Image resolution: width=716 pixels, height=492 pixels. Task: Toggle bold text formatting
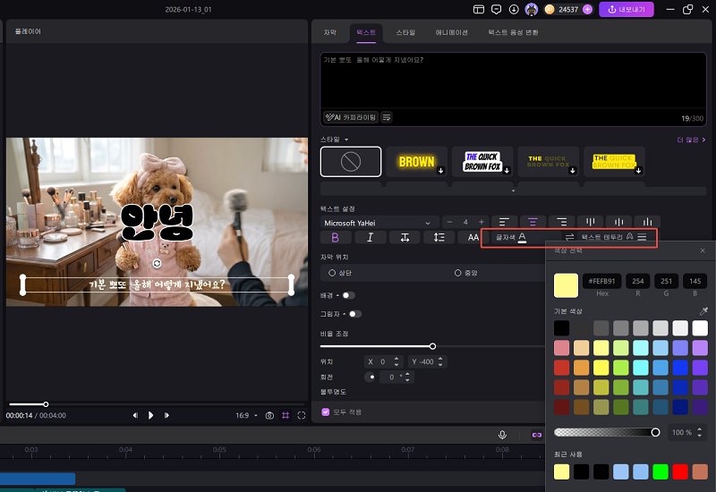(x=335, y=237)
